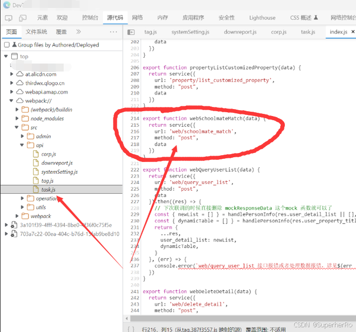Toggle the Group files by Authored/Deployed checkbox

coord(7,45)
